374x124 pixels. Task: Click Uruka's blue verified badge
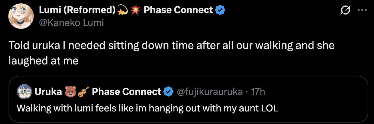click(169, 92)
